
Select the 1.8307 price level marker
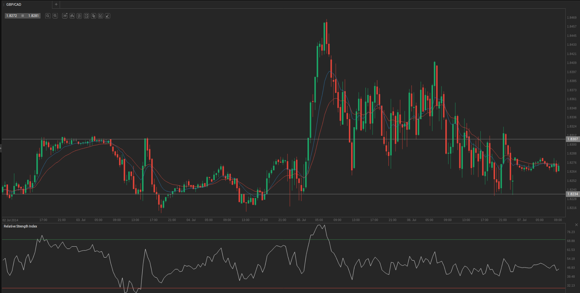click(572, 139)
